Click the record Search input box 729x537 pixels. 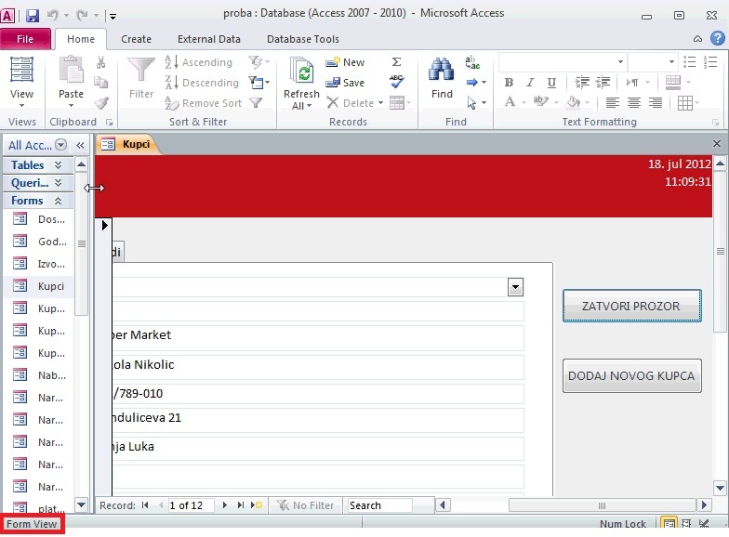(379, 505)
